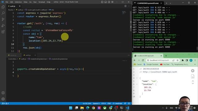Image resolution: width=198 pixels, height=111 pixels.
Task: Switch to the server.js tab in bottom group
Action: click(13, 55)
